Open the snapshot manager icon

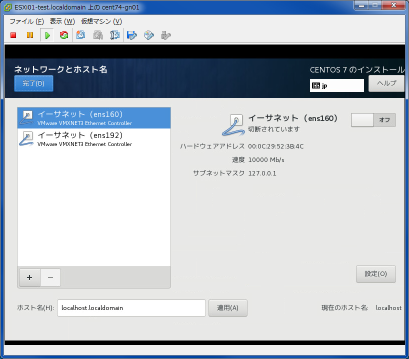[x=115, y=35]
